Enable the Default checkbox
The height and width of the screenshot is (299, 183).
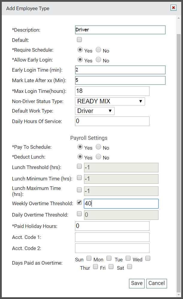[x=79, y=39]
